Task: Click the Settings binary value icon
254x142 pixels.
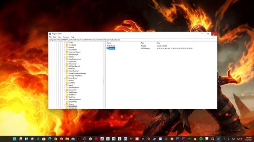Action: click(108, 48)
